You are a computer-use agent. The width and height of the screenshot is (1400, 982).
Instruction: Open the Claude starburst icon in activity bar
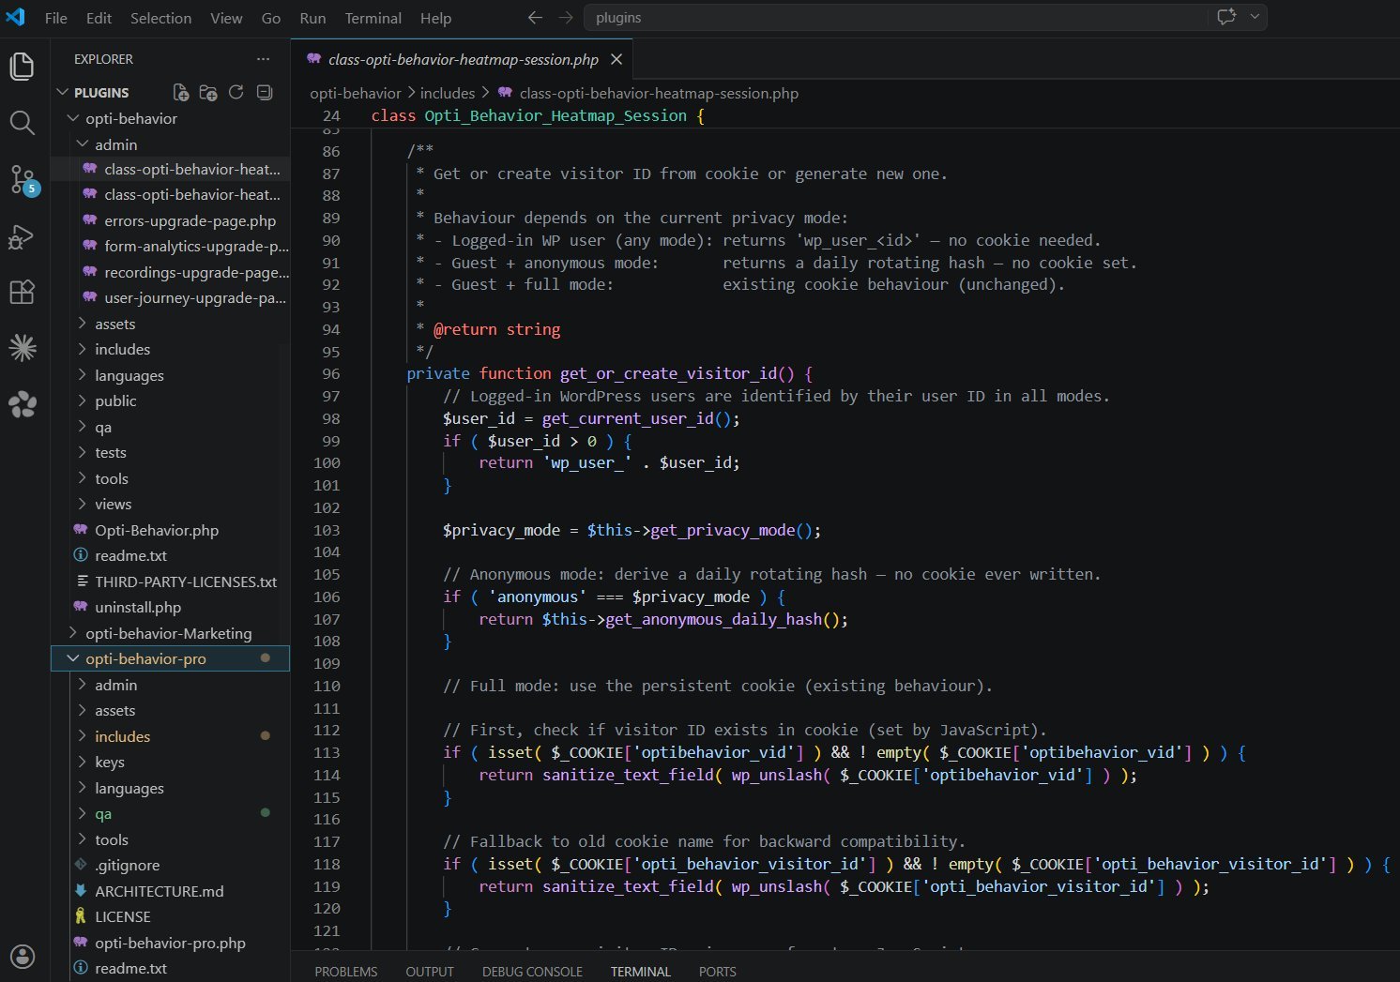click(x=22, y=348)
